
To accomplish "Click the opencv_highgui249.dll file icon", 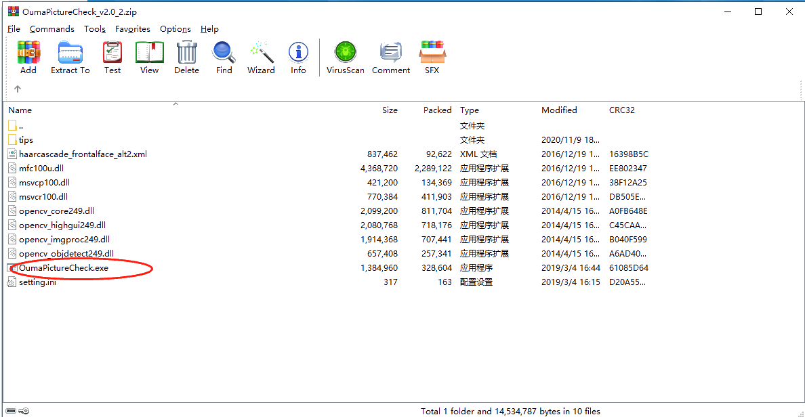I will pos(12,225).
